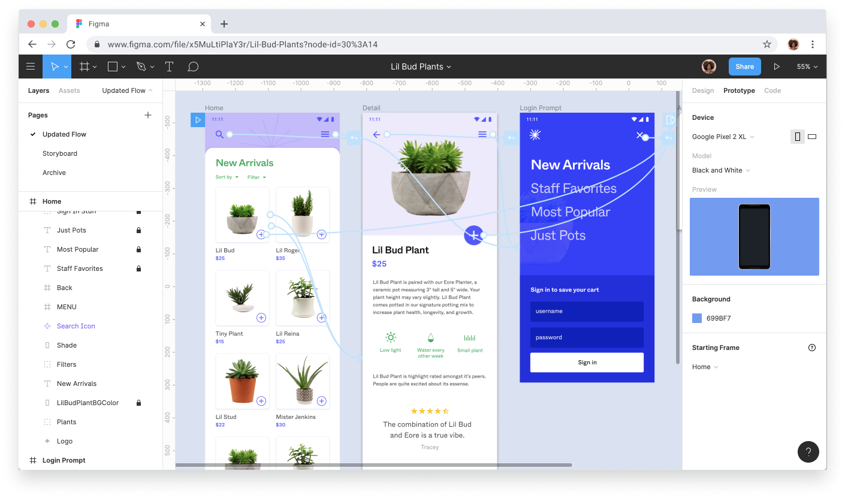This screenshot has width=845, height=498.
Task: Click the Present play icon
Action: (x=777, y=67)
